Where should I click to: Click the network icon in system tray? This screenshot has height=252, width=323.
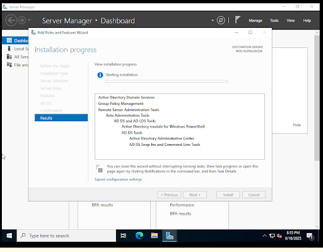pos(272,236)
